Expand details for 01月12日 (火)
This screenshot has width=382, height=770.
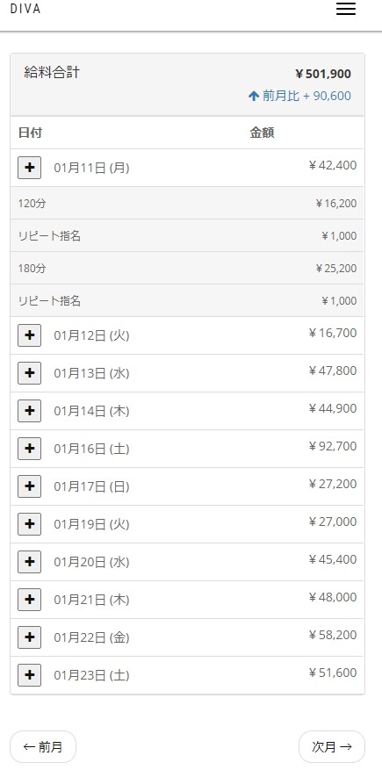[30, 335]
